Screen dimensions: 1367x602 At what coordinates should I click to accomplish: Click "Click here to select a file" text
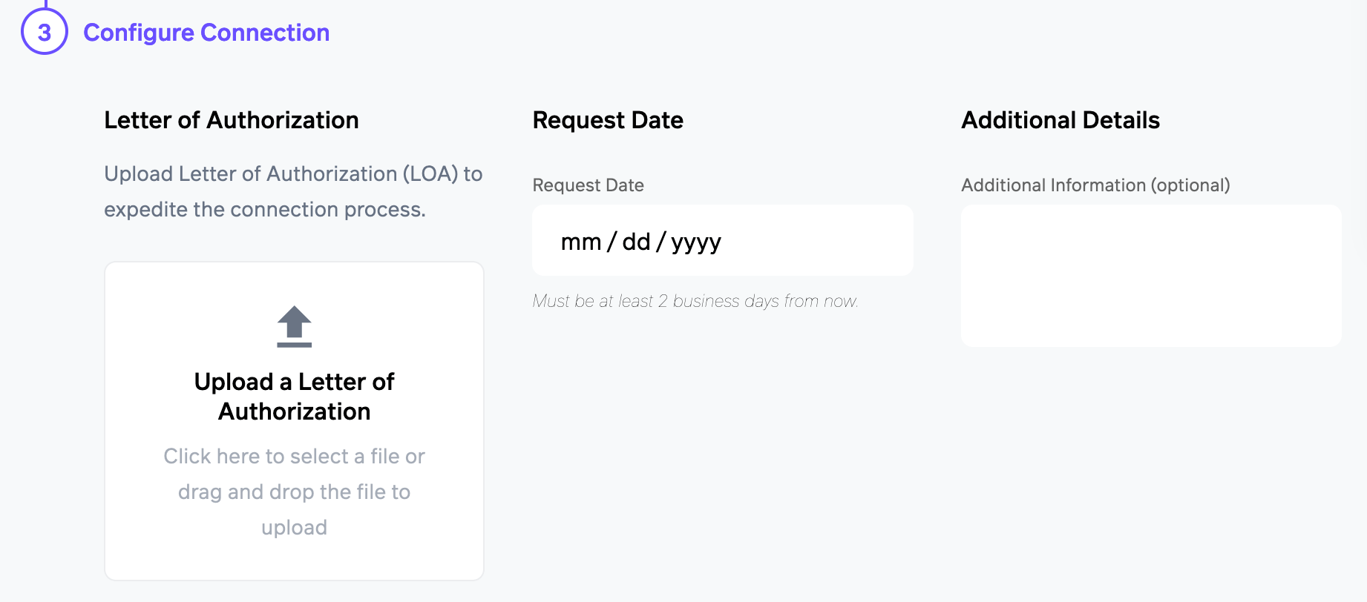294,456
